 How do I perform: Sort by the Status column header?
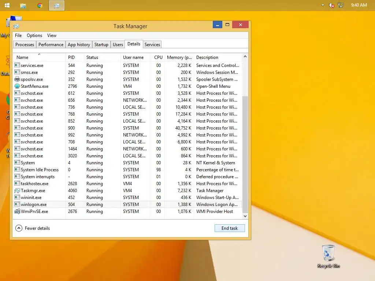tap(102, 57)
